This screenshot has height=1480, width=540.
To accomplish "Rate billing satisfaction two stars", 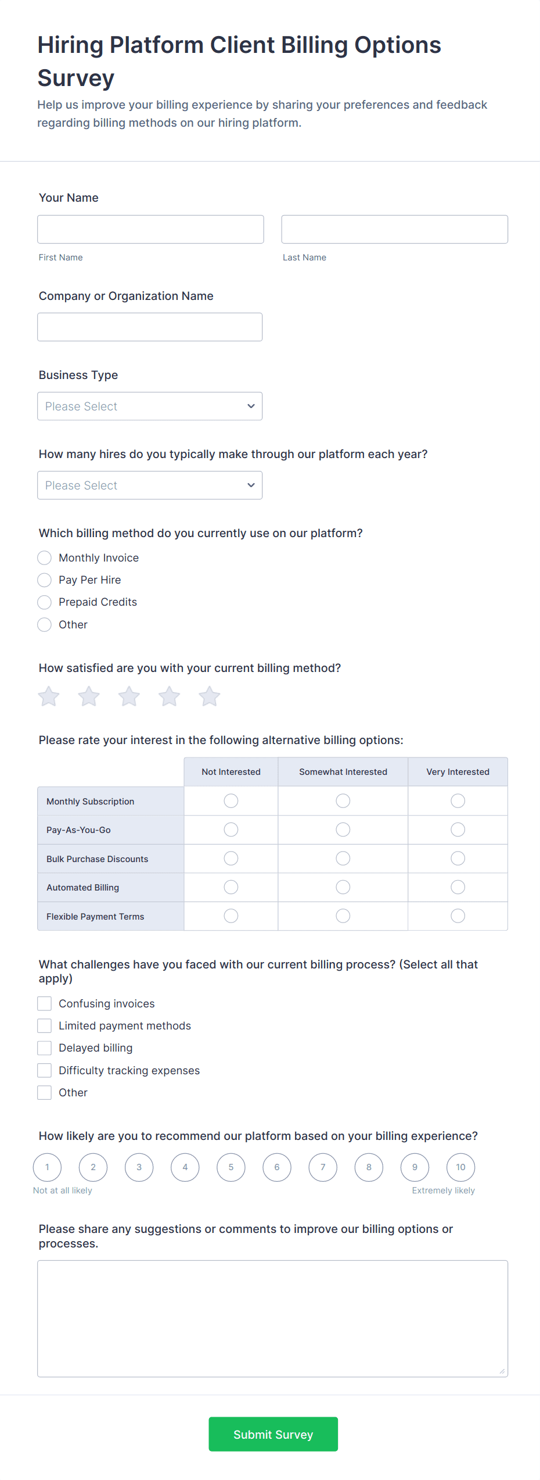I will click(x=89, y=696).
